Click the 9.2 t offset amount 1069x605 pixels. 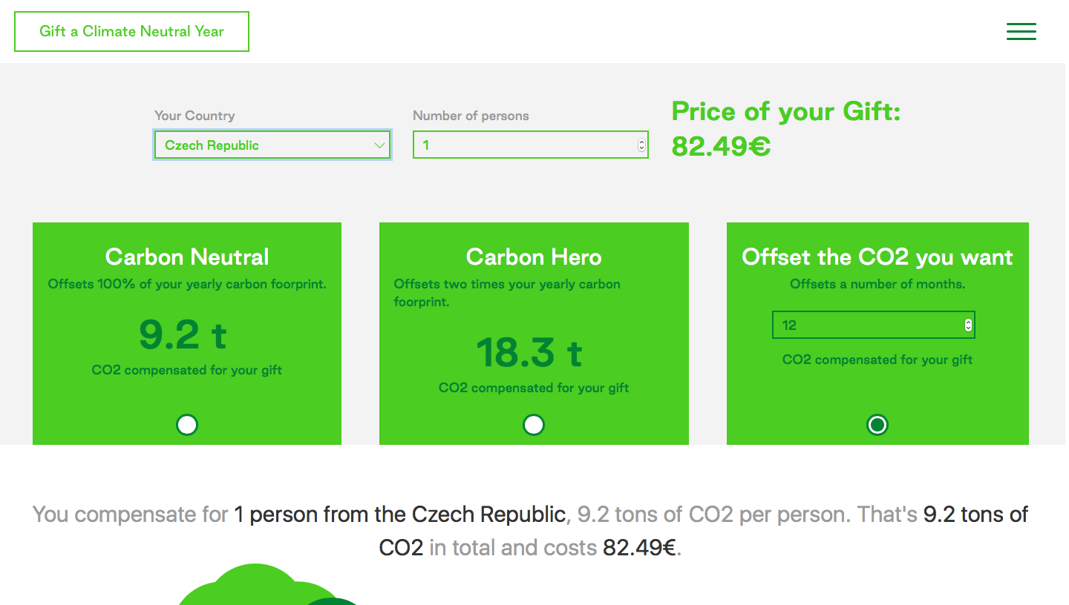point(183,334)
